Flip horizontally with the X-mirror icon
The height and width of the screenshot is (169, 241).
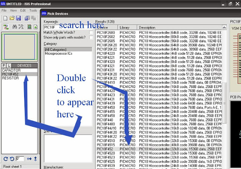coord(29,159)
